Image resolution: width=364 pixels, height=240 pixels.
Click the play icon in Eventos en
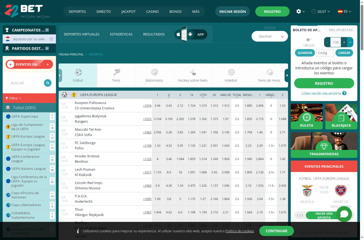pos(10,64)
